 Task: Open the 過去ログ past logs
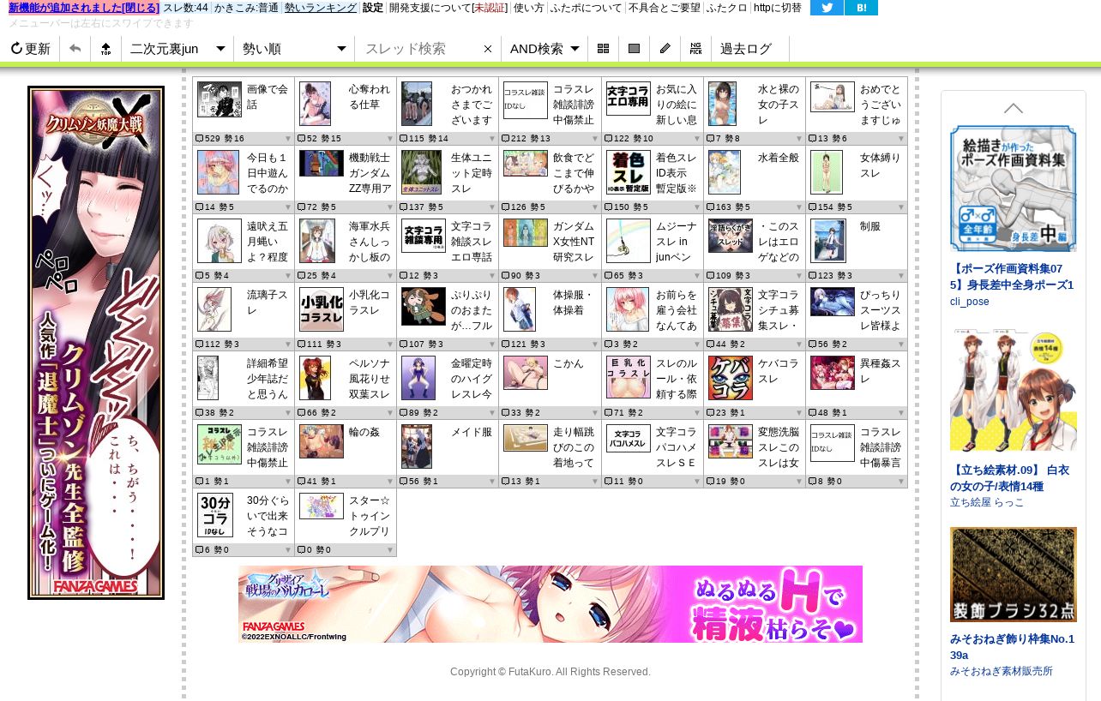coord(746,49)
